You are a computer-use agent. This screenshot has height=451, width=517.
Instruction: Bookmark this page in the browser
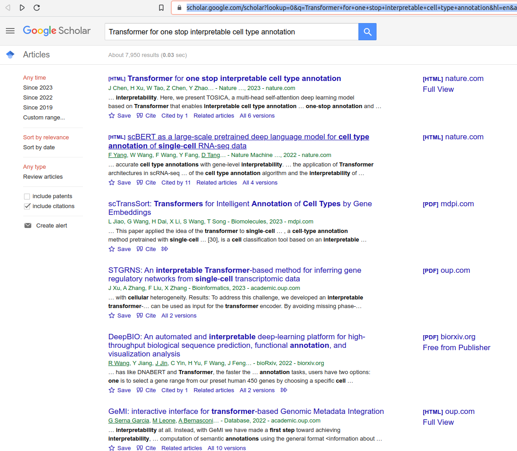pos(161,8)
